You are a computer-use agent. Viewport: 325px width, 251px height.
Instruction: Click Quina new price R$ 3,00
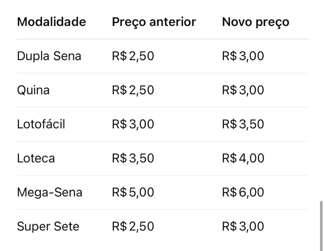click(x=243, y=90)
